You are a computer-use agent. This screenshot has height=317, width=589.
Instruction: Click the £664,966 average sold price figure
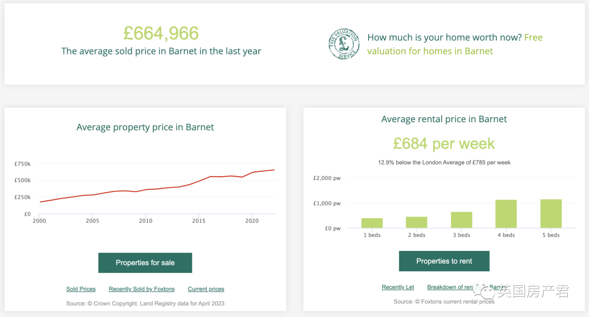coord(161,33)
